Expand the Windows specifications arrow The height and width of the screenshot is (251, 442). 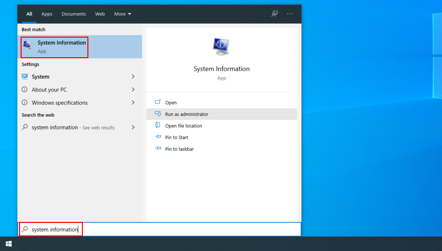pos(133,103)
